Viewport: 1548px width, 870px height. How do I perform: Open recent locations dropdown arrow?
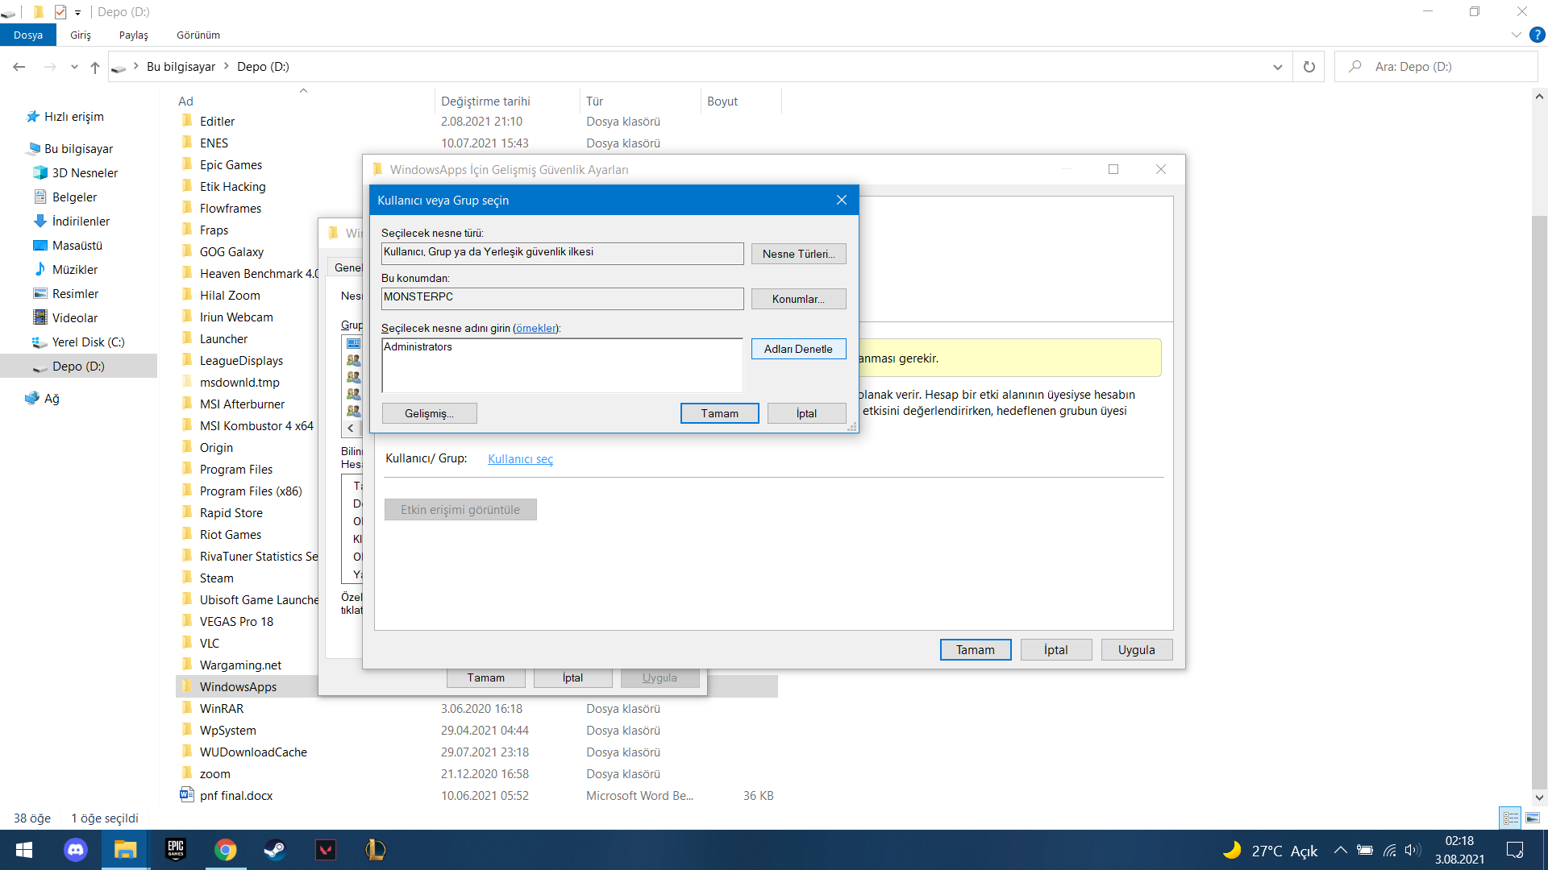tap(74, 67)
